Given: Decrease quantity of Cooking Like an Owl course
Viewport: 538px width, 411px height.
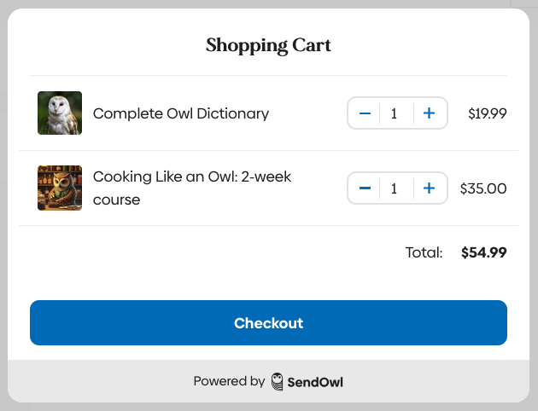Looking at the screenshot, I should pyautogui.click(x=365, y=188).
